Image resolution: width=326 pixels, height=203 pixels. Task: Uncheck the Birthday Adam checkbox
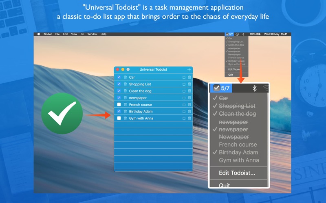(119, 111)
